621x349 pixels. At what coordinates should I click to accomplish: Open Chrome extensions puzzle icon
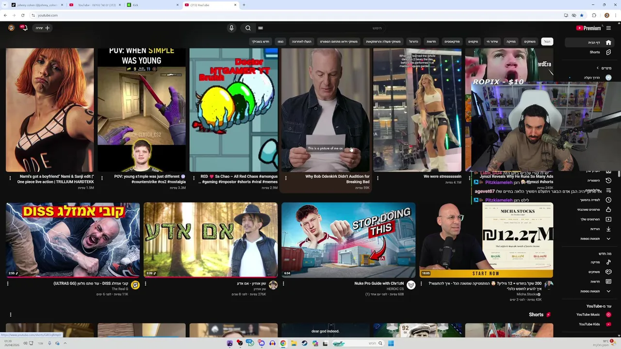pyautogui.click(x=594, y=15)
